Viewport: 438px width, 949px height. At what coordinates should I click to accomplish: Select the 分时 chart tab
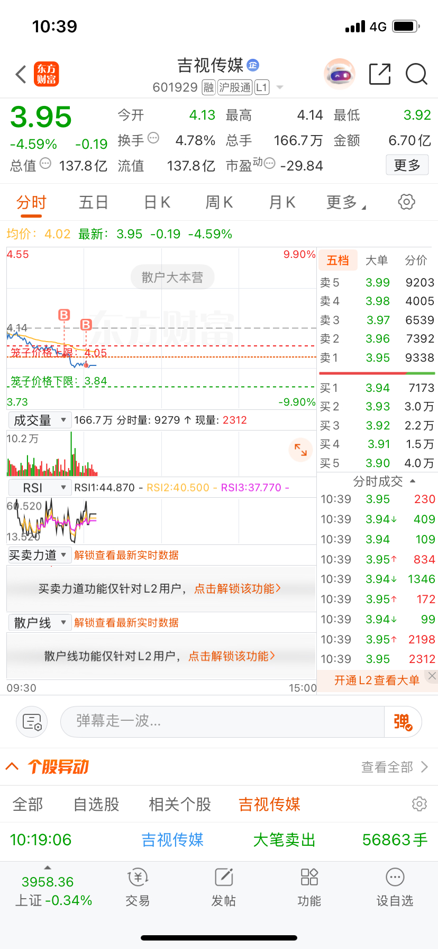click(31, 202)
